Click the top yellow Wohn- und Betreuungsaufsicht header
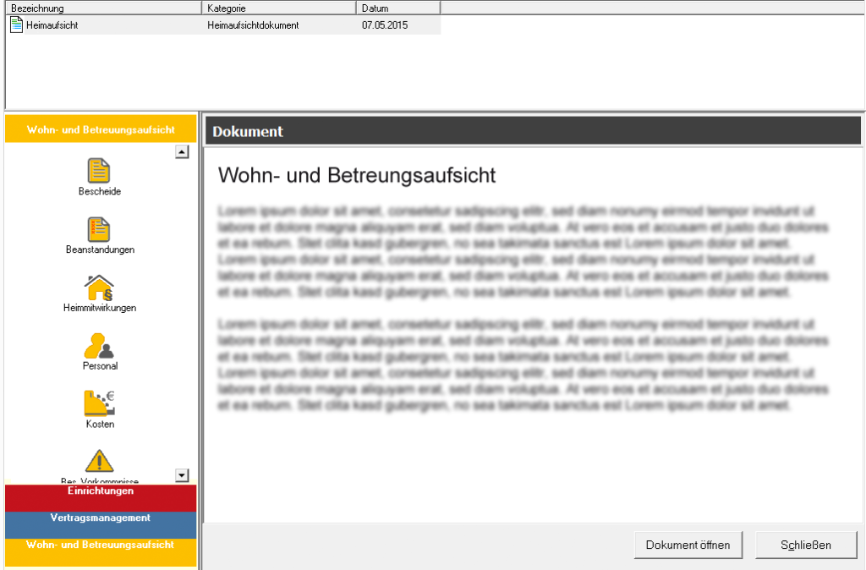Screen dimensions: 866x570 (x=101, y=130)
